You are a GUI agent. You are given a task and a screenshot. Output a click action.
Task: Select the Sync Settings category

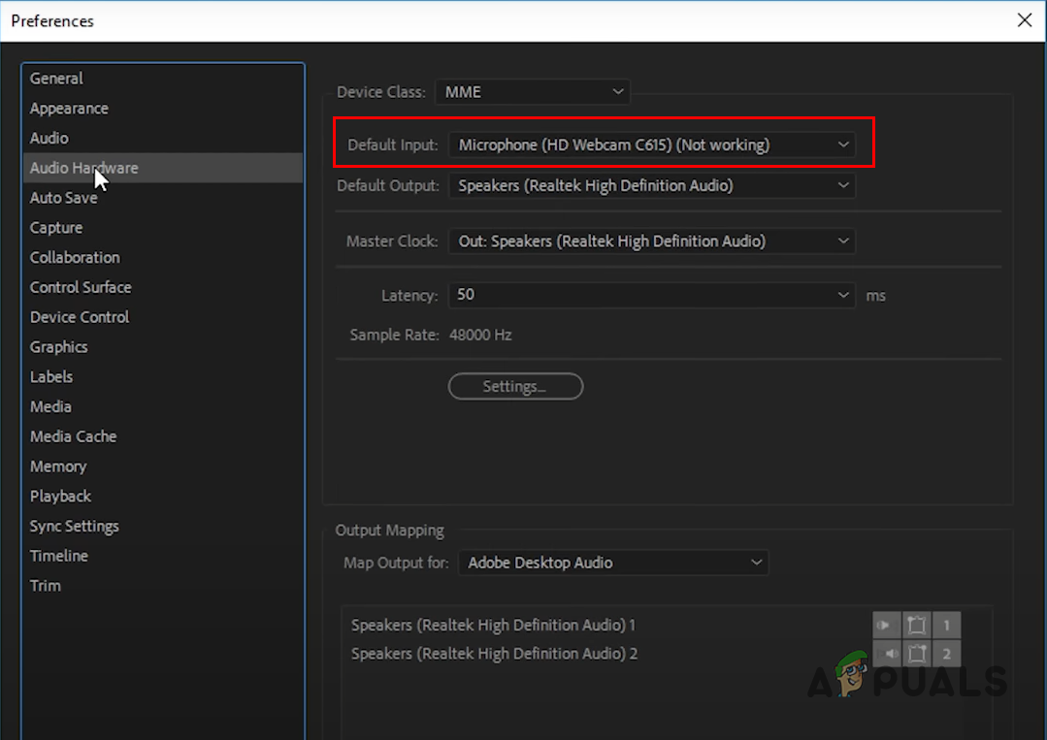click(74, 526)
